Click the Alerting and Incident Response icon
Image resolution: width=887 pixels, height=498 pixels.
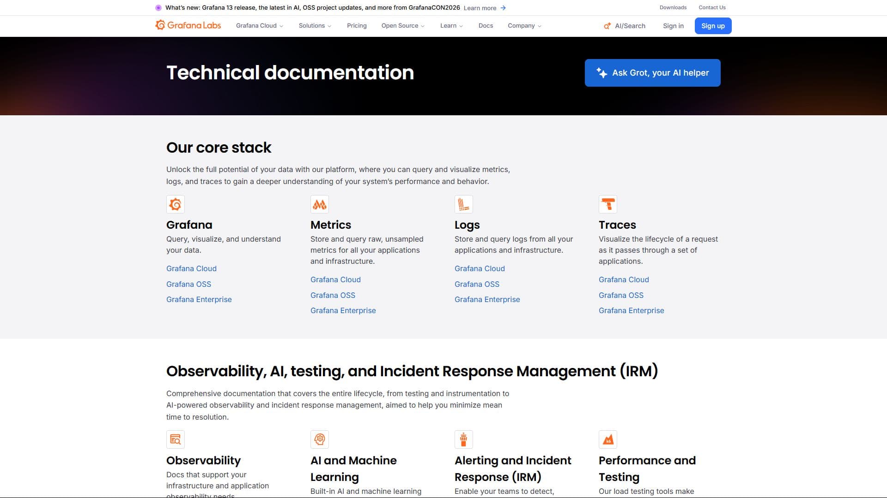pos(464,439)
